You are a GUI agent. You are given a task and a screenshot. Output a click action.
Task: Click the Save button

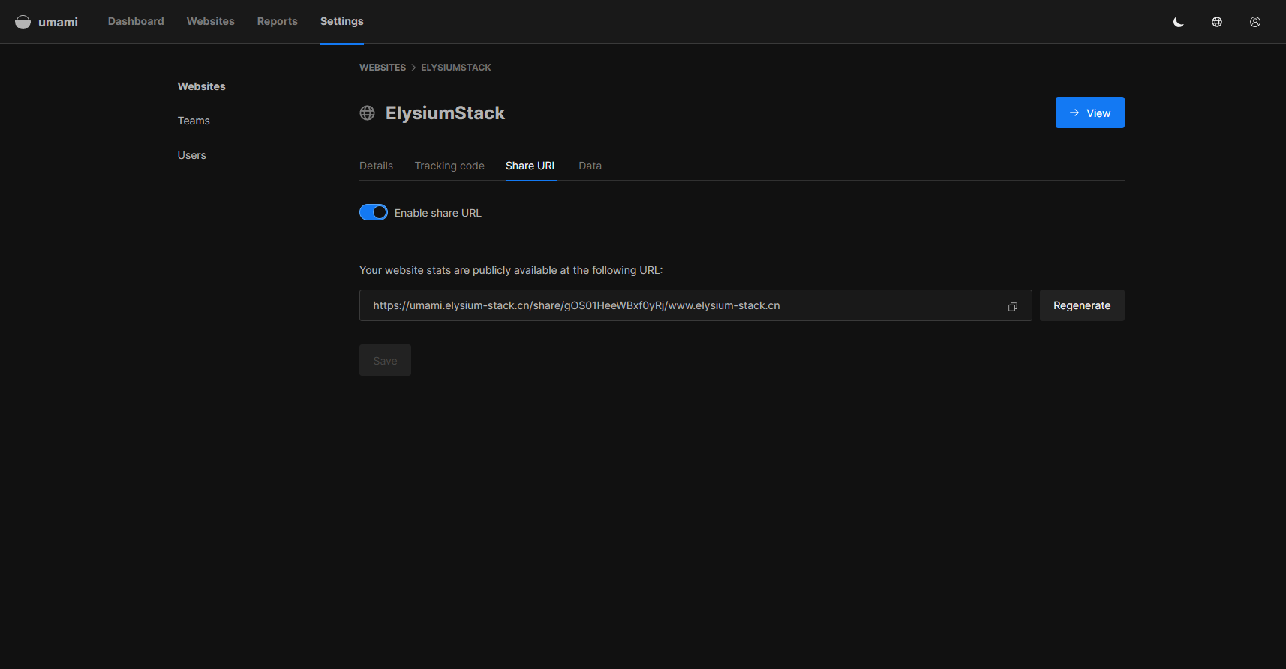click(x=385, y=360)
